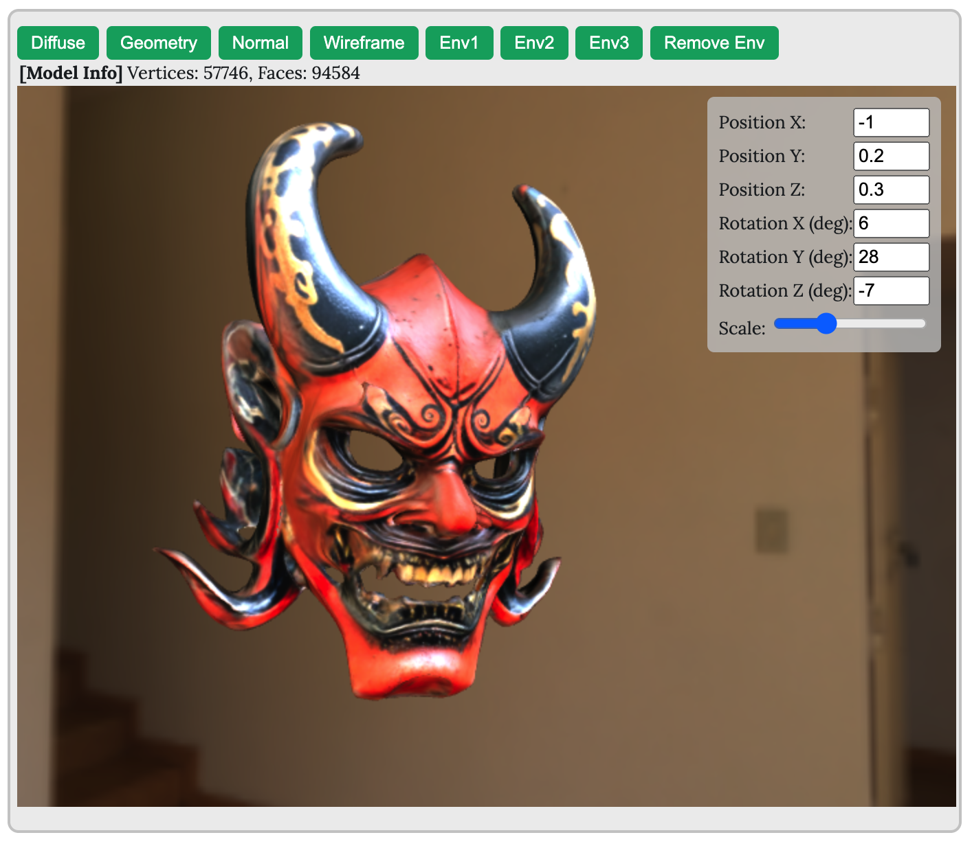Apply the Env2 environment map
The width and height of the screenshot is (972, 846).
click(533, 43)
